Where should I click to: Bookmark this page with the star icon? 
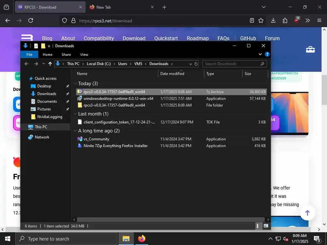point(261,21)
